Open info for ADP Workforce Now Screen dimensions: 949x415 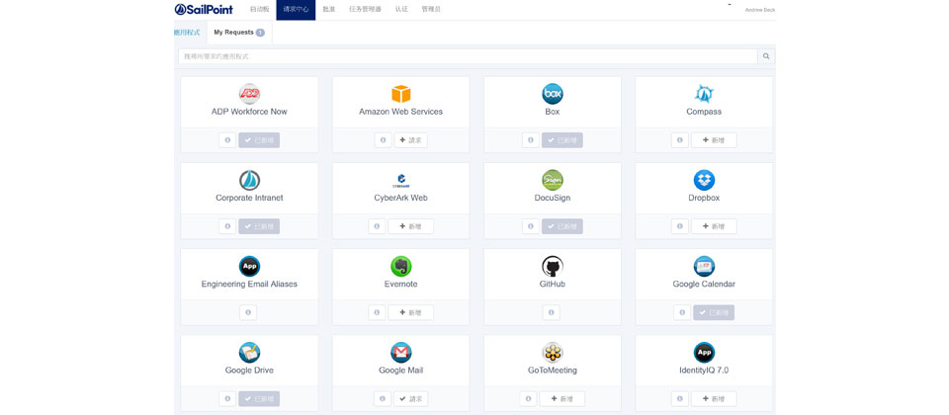coord(227,140)
